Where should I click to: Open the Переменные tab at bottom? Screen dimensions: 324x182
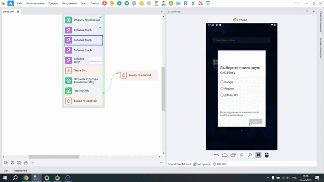tap(21, 171)
